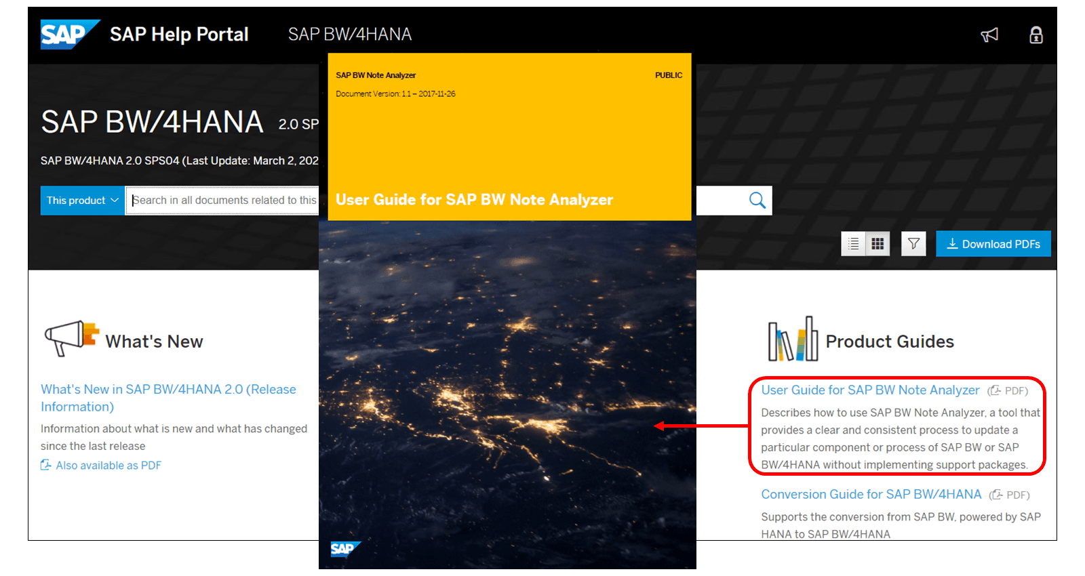Click the search magnifier icon

[x=757, y=200]
